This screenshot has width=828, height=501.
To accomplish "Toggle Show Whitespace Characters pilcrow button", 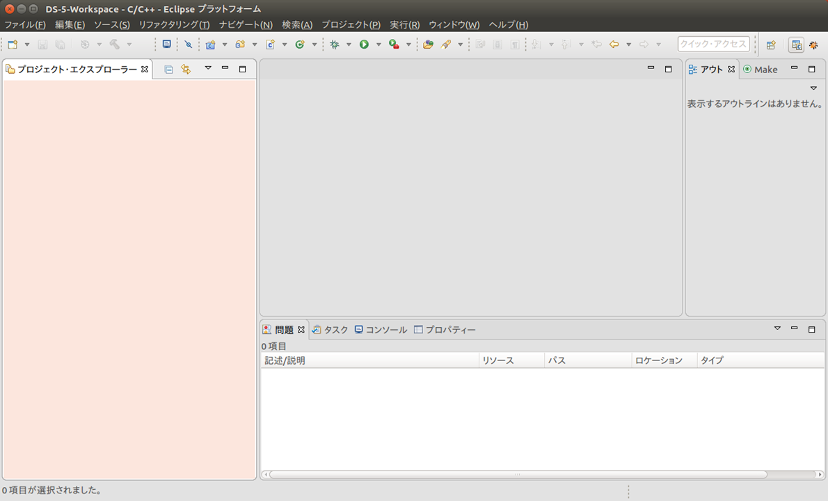I will click(515, 45).
